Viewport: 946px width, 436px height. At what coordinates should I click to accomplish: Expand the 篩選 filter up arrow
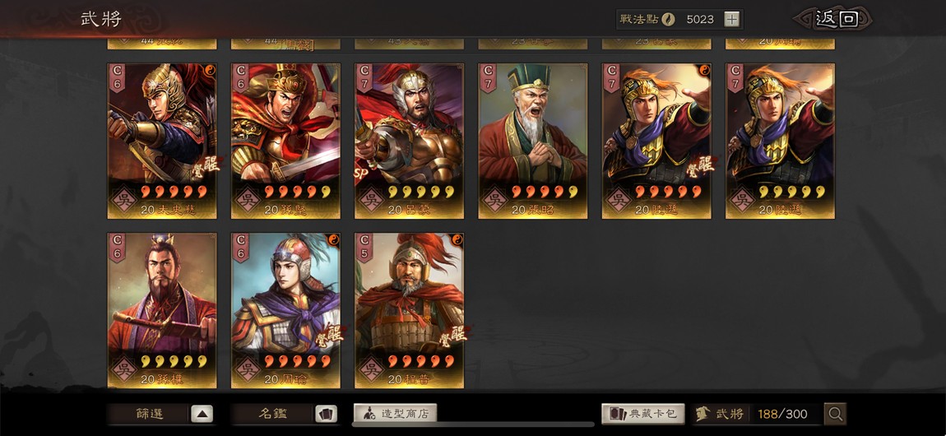pyautogui.click(x=202, y=415)
